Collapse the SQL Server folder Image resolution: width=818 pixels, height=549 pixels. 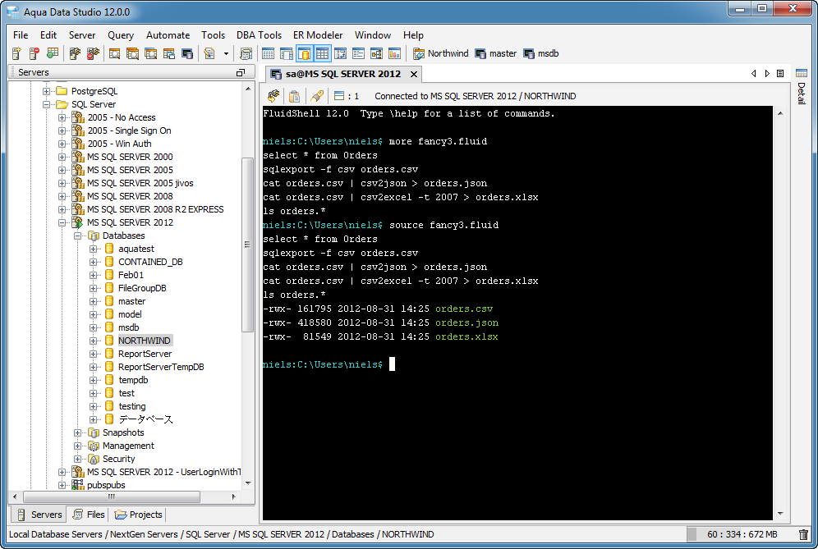pyautogui.click(x=47, y=104)
